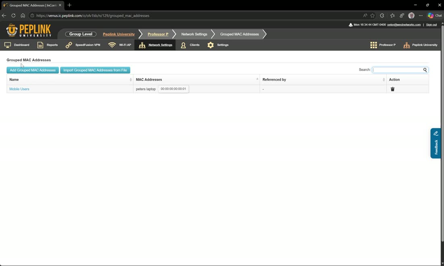Click the browser home icon
Screen dimensions: 444x266
click(23, 16)
